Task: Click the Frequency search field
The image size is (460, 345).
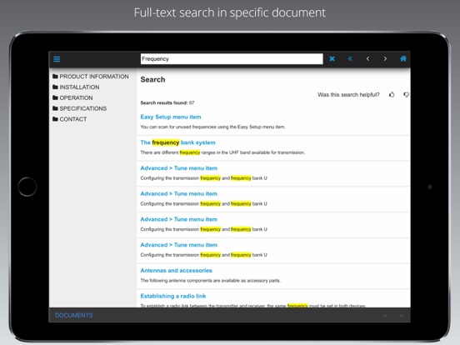Action: 232,58
